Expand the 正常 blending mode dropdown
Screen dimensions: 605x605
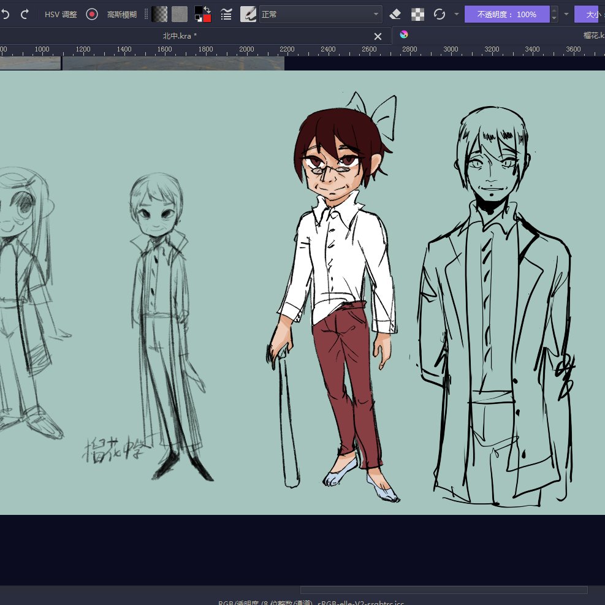[x=320, y=14]
